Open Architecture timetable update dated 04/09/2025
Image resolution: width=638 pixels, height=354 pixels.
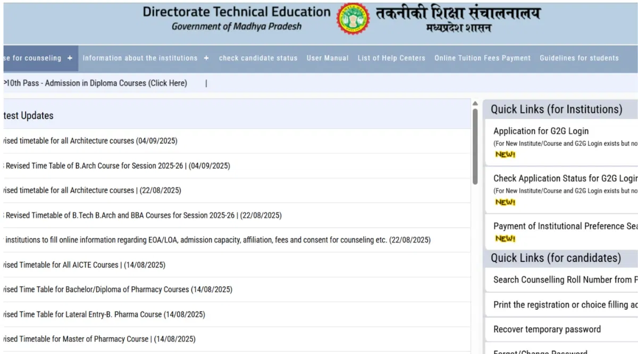point(90,141)
